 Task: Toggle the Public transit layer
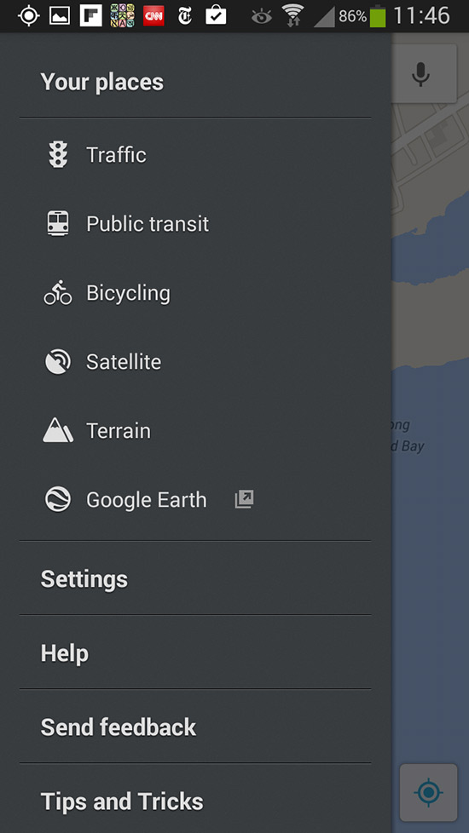coord(195,224)
